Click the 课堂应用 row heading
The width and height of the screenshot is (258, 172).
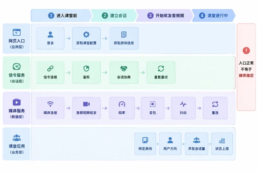pyautogui.click(x=17, y=146)
